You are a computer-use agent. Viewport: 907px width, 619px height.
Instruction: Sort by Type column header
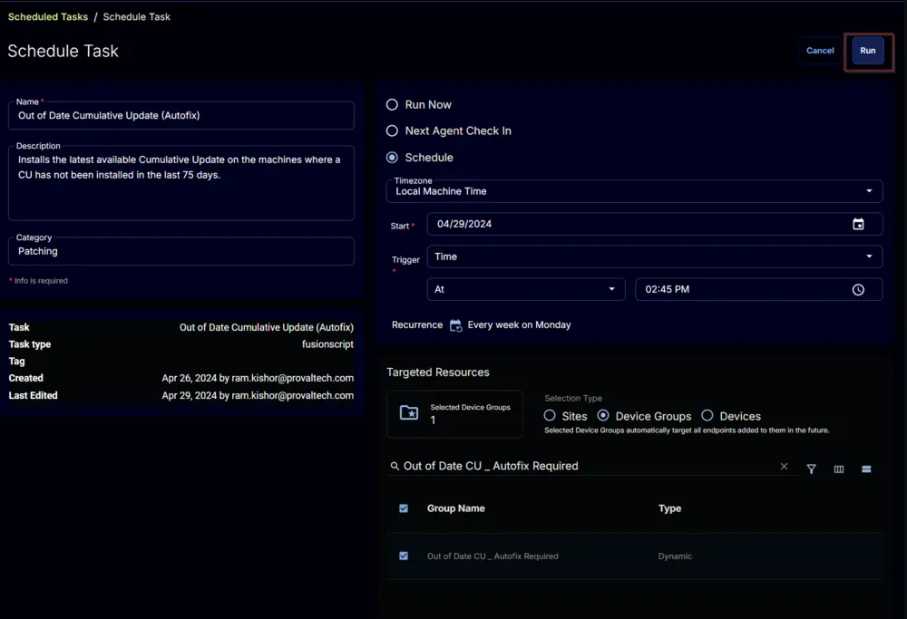(669, 508)
